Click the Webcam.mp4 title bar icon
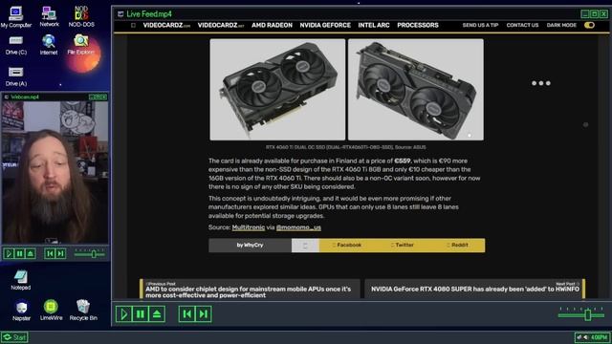 point(7,97)
